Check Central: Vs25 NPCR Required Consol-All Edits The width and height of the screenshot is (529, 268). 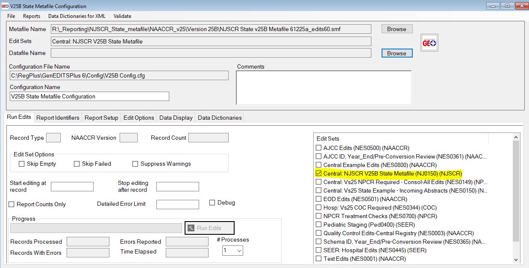[318, 182]
